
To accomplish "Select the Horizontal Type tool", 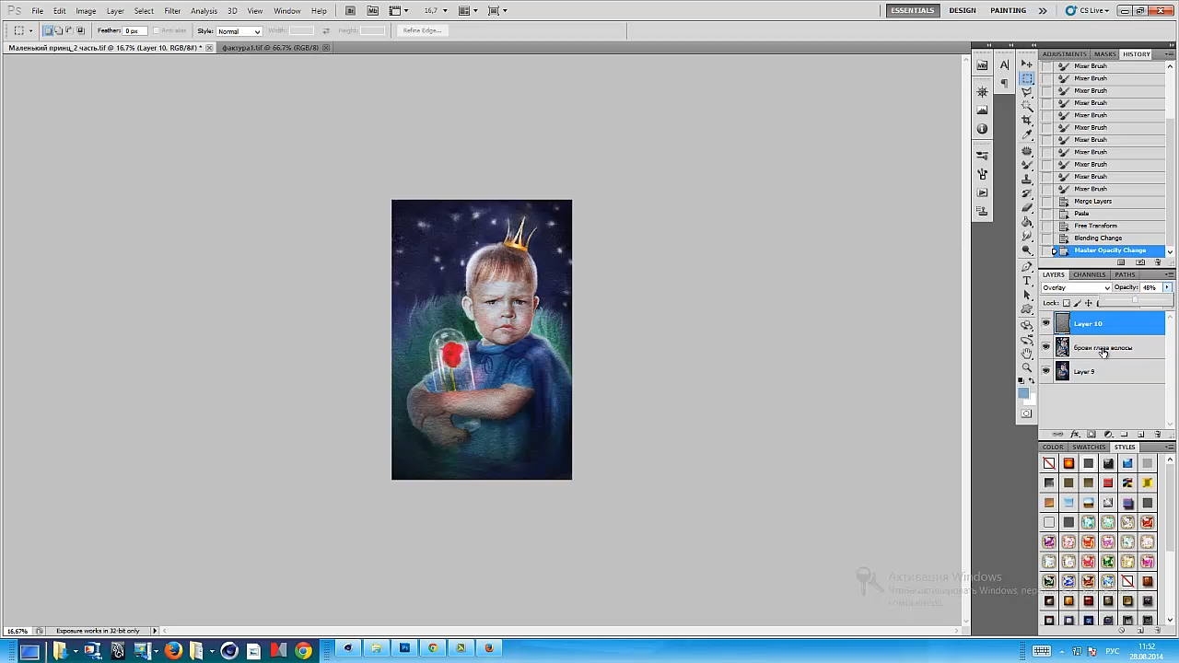I will pos(1027,281).
